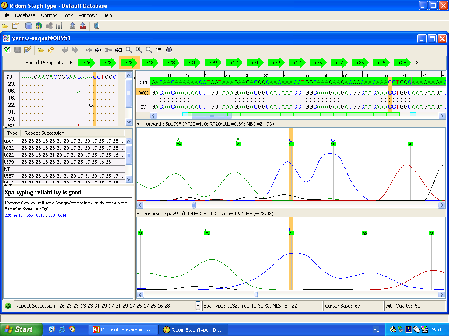This screenshot has height=336, width=449.
Task: Open the Options menu
Action: pyautogui.click(x=49, y=15)
